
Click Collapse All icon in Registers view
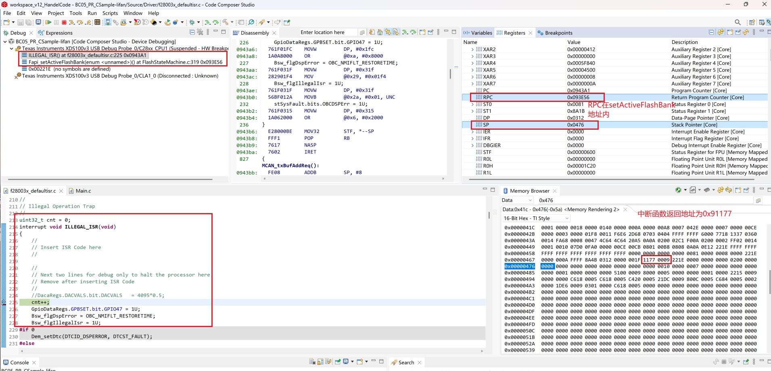711,32
